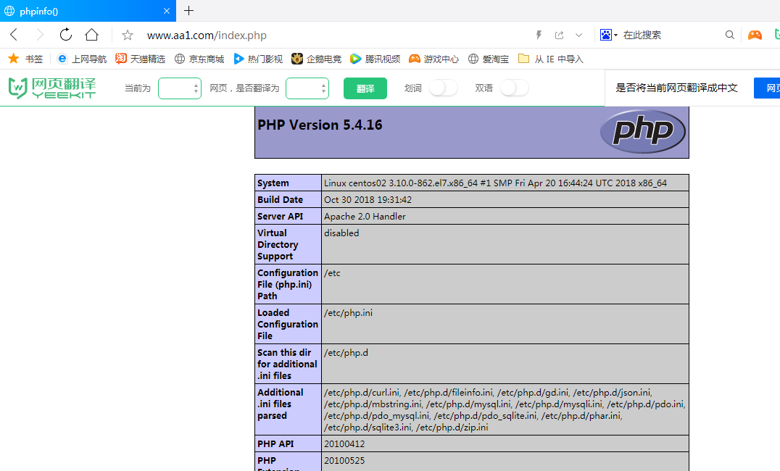Click the green 翻译 button
The width and height of the screenshot is (780, 471).
coord(365,88)
